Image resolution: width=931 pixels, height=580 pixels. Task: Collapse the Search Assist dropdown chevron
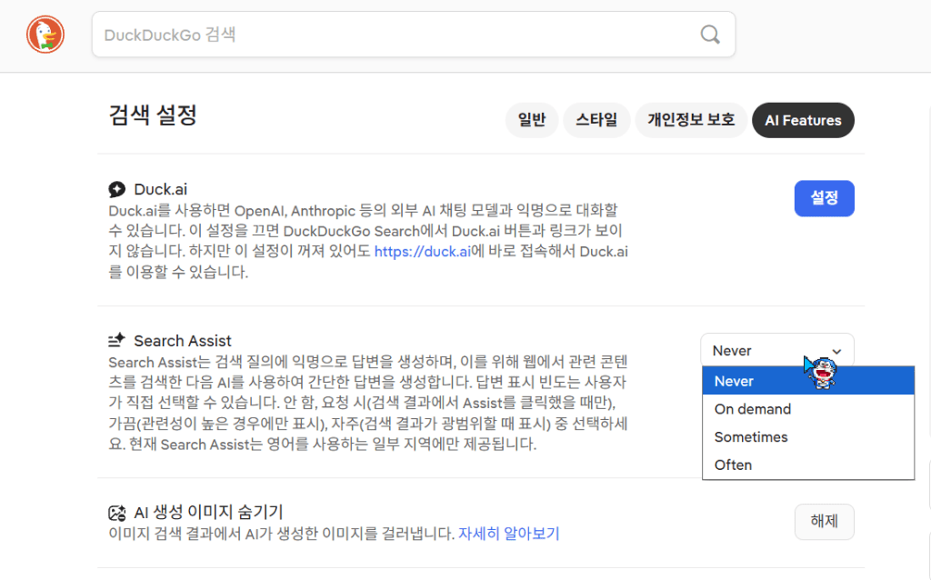[x=837, y=351]
